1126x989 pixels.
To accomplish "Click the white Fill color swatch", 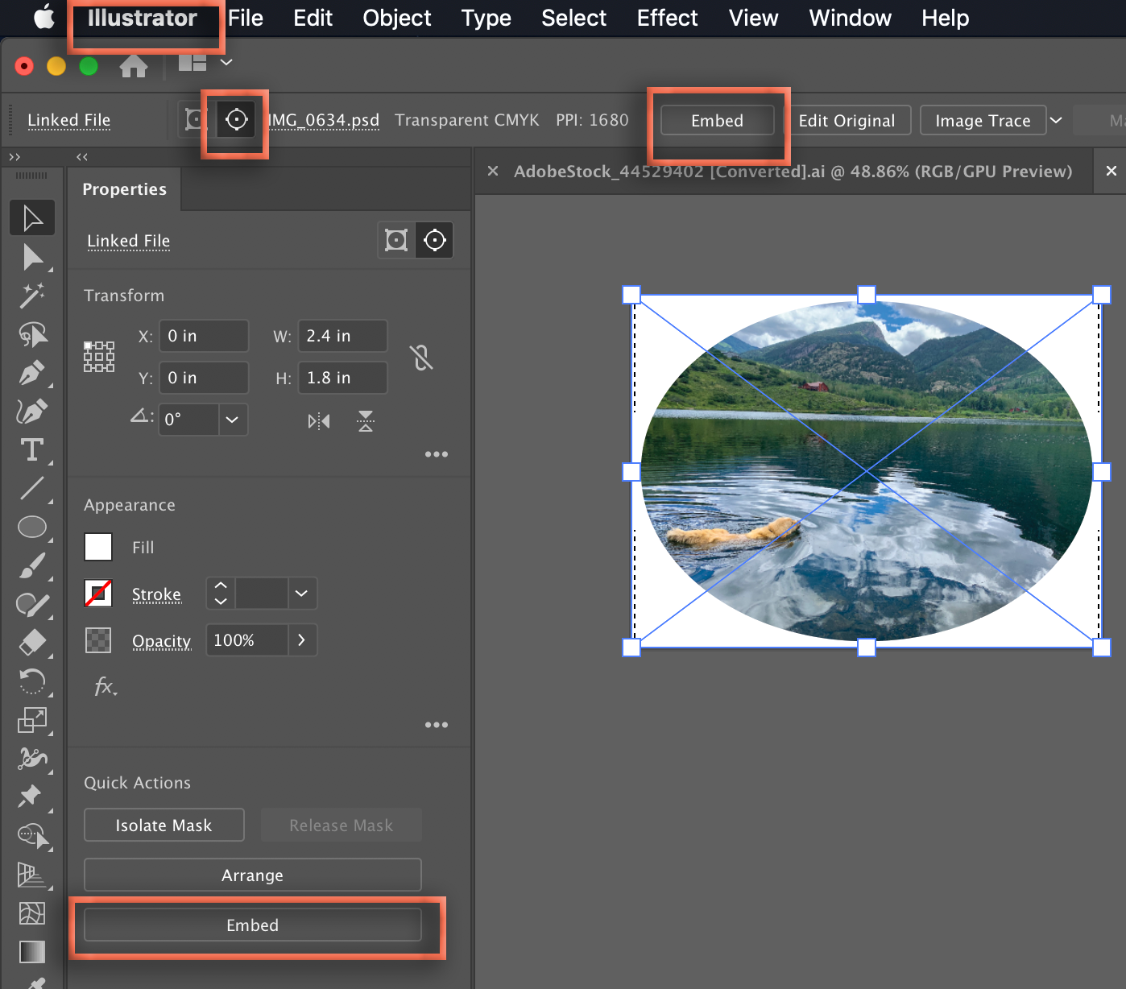I will [97, 546].
